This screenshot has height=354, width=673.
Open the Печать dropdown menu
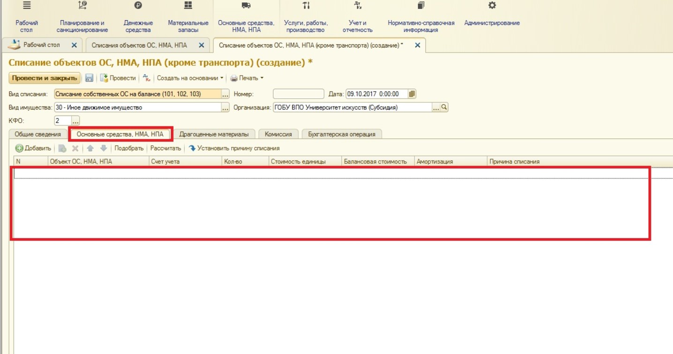click(x=247, y=78)
